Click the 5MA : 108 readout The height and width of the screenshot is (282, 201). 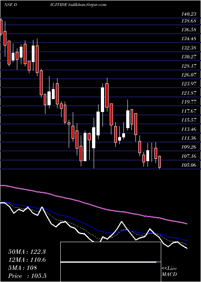23,268
